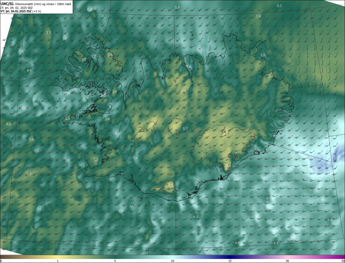Click the 5 tick on the color scale
The height and width of the screenshot is (263, 345).
[115, 261]
